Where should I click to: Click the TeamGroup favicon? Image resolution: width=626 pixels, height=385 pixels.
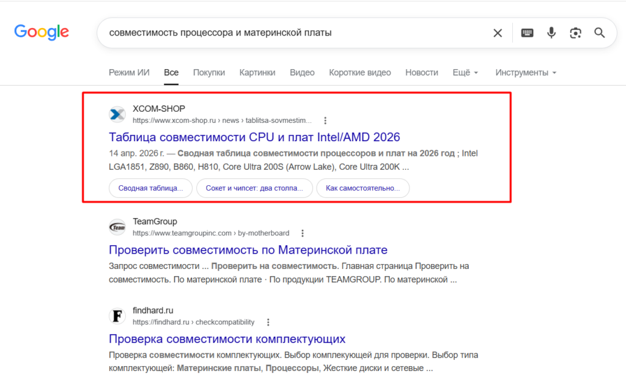pos(117,227)
